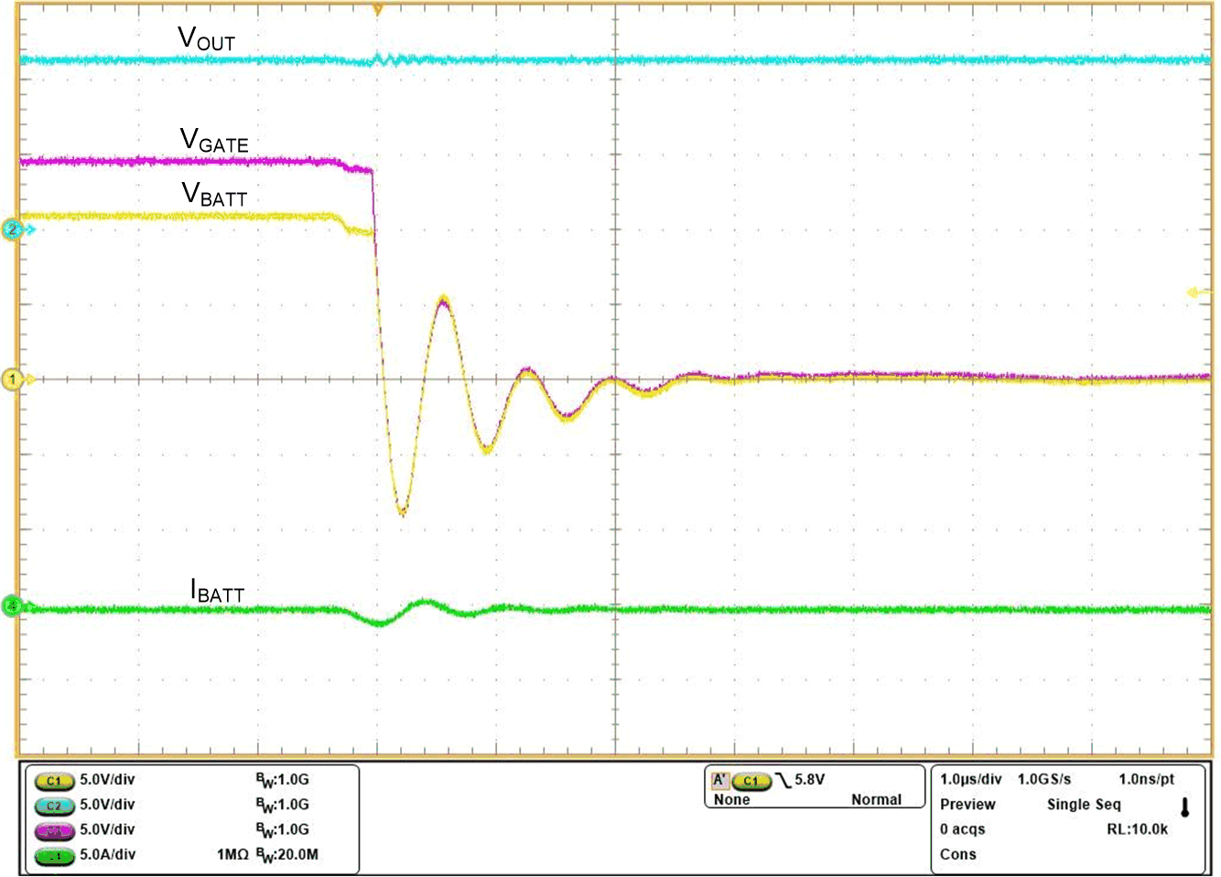Viewport: 1221px width, 877px height.
Task: Toggle the Normal trigger mode
Action: [878, 798]
